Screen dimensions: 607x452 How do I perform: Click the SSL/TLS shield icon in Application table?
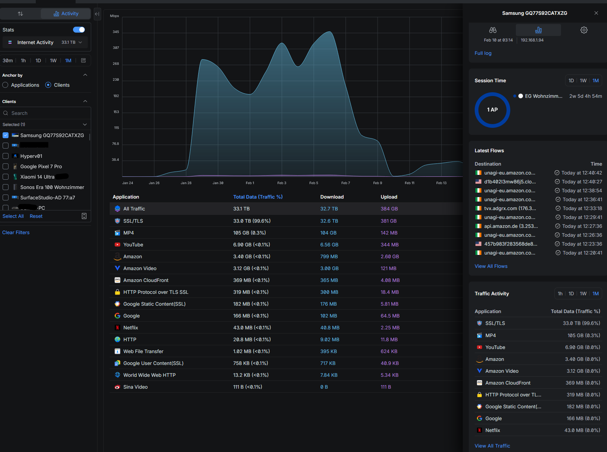pyautogui.click(x=117, y=221)
